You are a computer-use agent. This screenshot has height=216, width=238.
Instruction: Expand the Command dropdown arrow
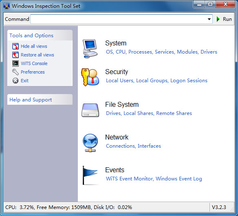click(209, 19)
